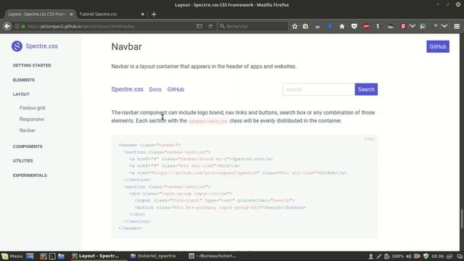
Task: Click the teal screenshot extension icon
Action: click(x=423, y=26)
